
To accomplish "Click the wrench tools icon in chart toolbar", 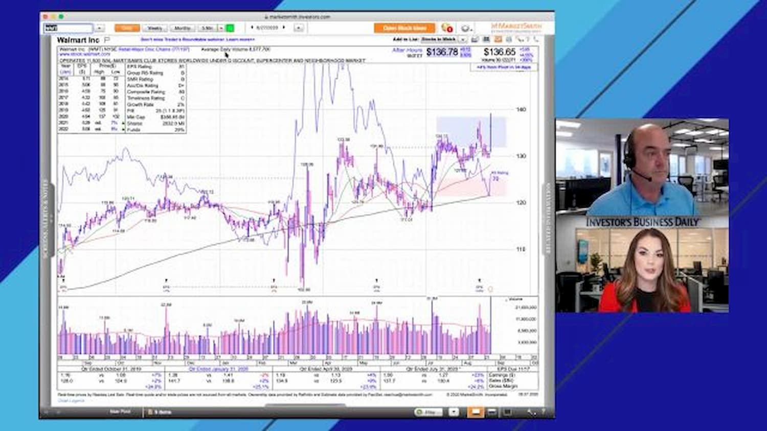I will [520, 39].
